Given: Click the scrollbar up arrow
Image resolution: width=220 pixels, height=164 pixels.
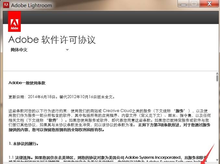Looking at the screenshot, I should click(217, 73).
